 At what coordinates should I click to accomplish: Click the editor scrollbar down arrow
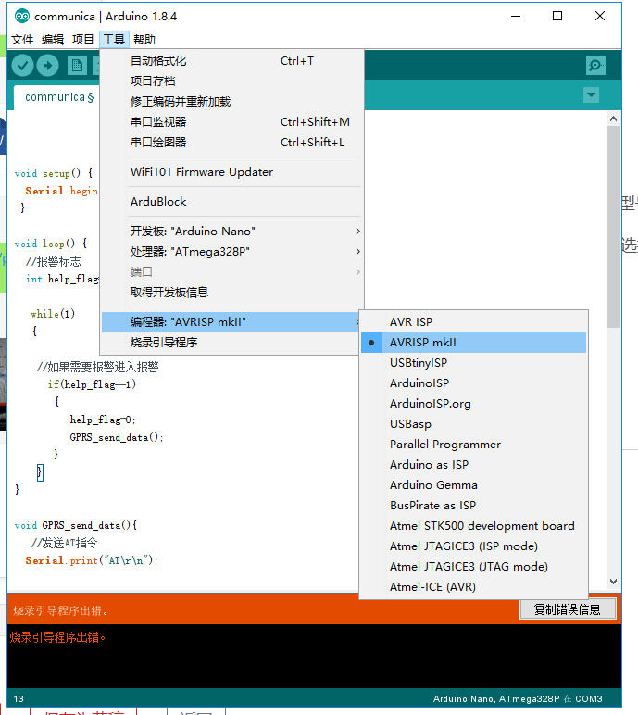click(x=613, y=582)
